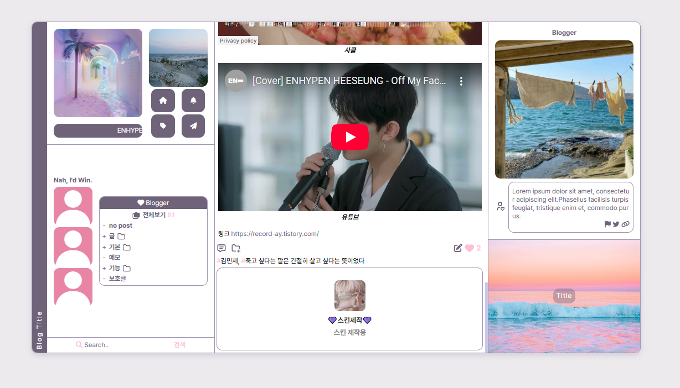View all posts via 전체보기
Image resolution: width=680 pixels, height=388 pixels.
pos(154,215)
